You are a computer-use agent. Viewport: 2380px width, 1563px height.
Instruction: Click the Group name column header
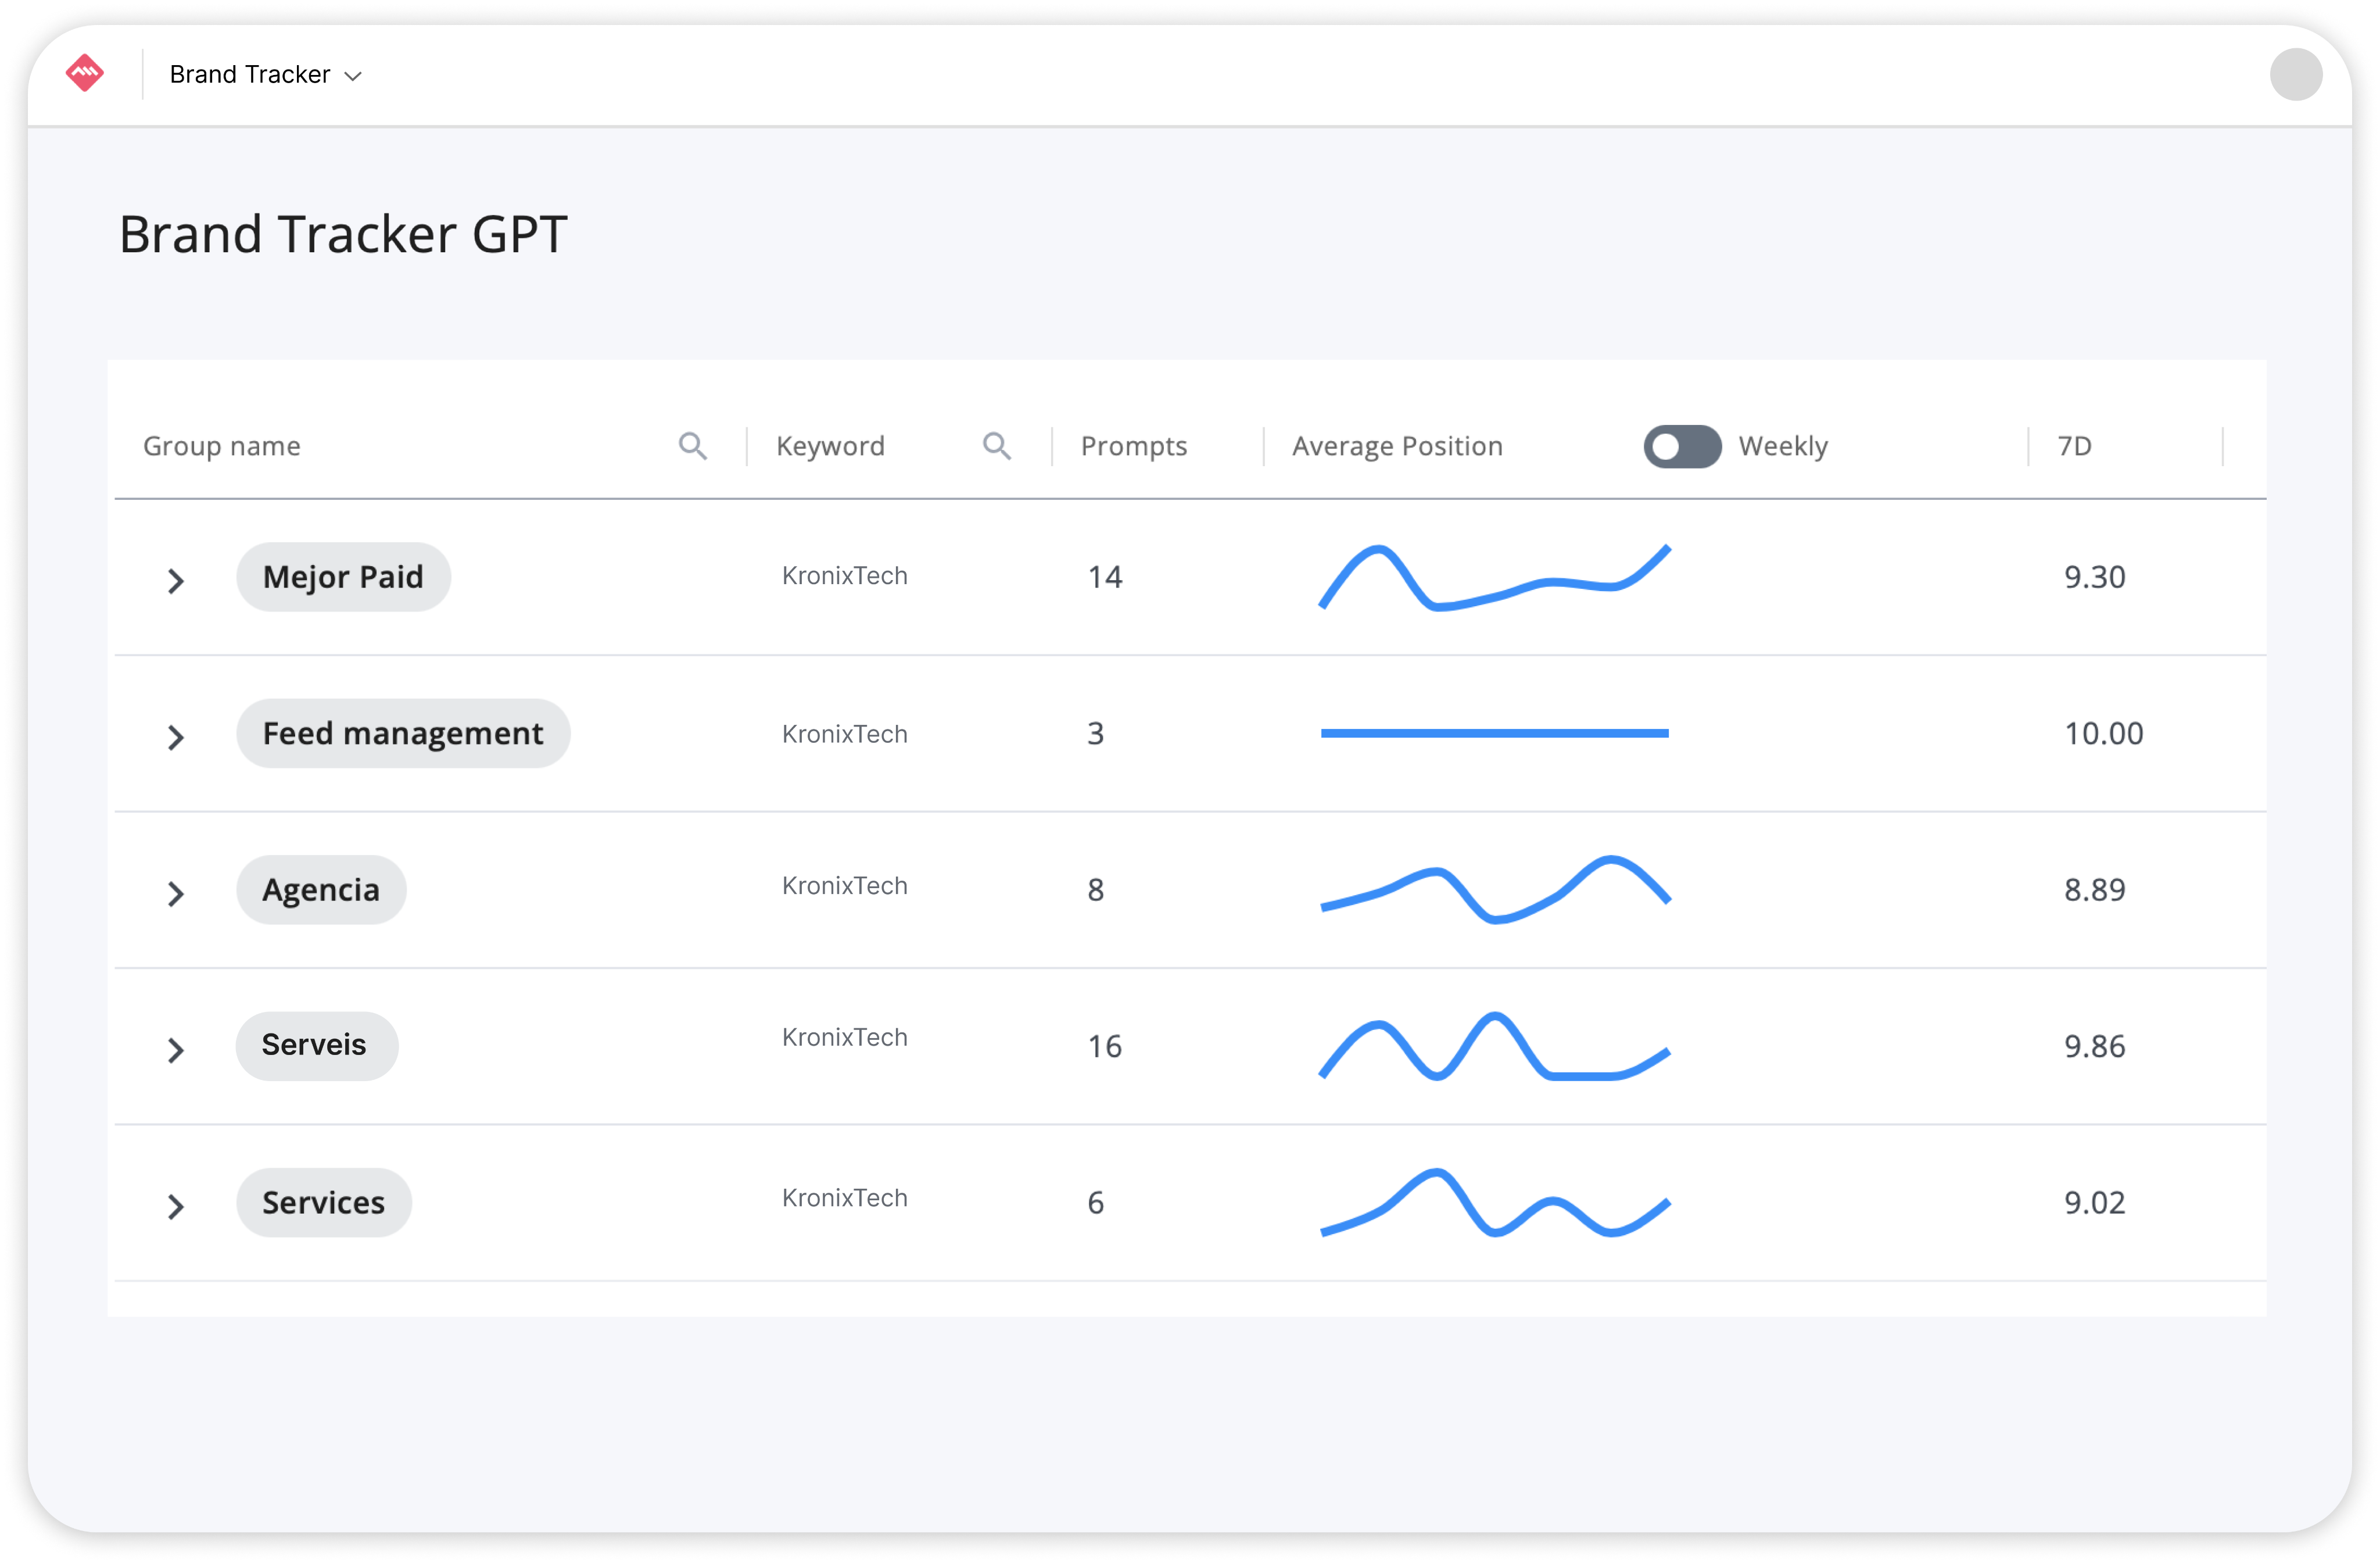pyautogui.click(x=222, y=446)
